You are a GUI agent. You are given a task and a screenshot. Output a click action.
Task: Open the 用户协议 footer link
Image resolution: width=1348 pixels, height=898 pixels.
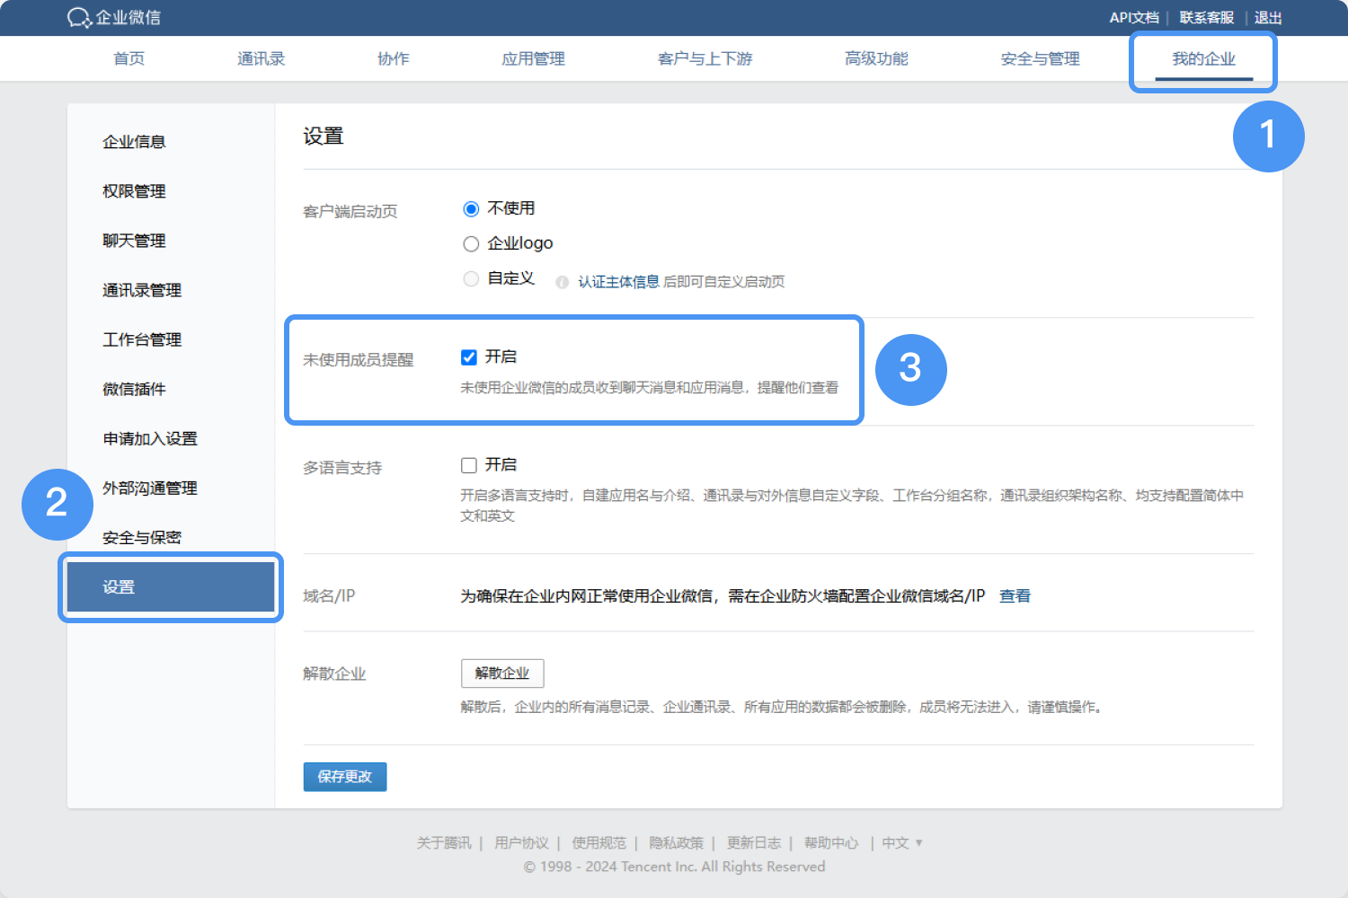tap(521, 842)
